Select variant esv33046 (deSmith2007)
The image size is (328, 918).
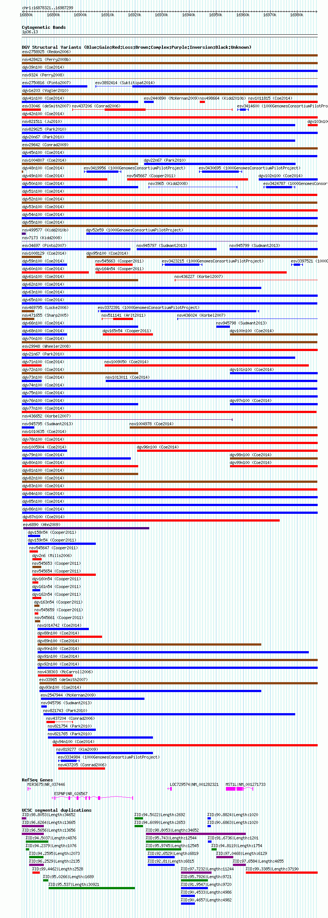point(46,106)
